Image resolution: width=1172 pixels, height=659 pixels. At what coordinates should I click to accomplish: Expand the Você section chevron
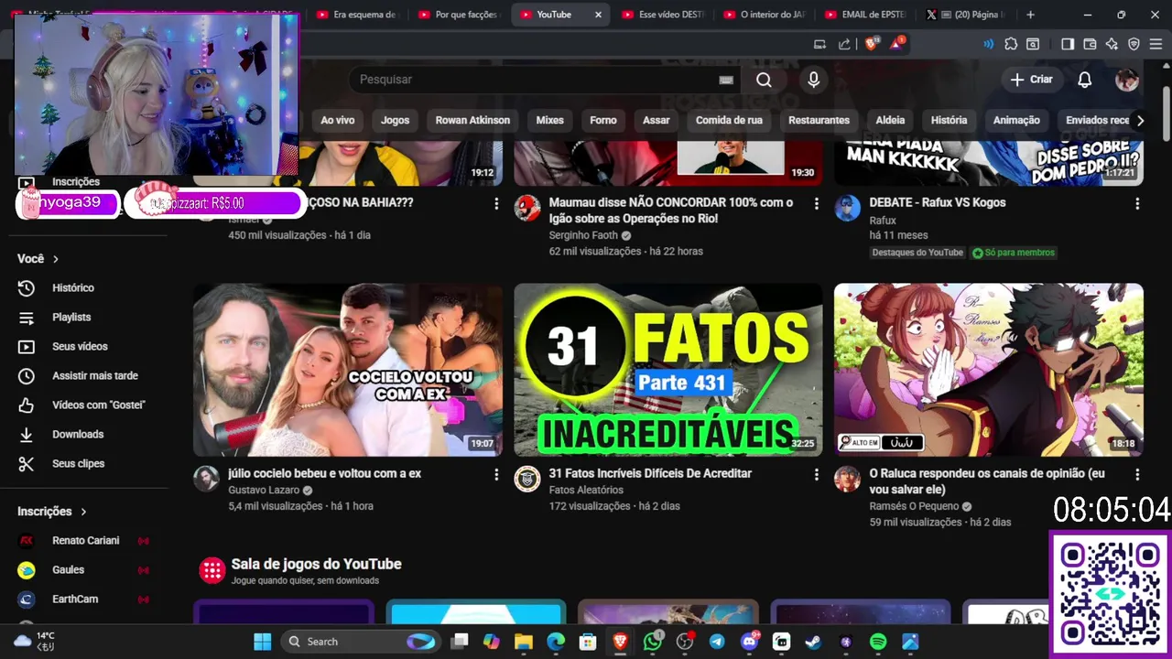(x=56, y=259)
